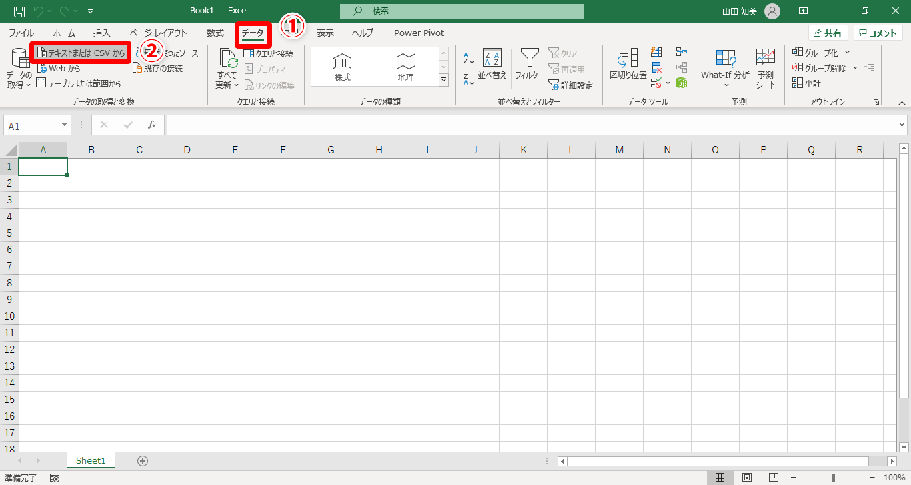Click the Save icon in title bar

coord(19,11)
